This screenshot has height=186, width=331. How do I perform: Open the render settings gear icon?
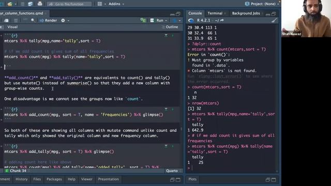click(63, 21)
